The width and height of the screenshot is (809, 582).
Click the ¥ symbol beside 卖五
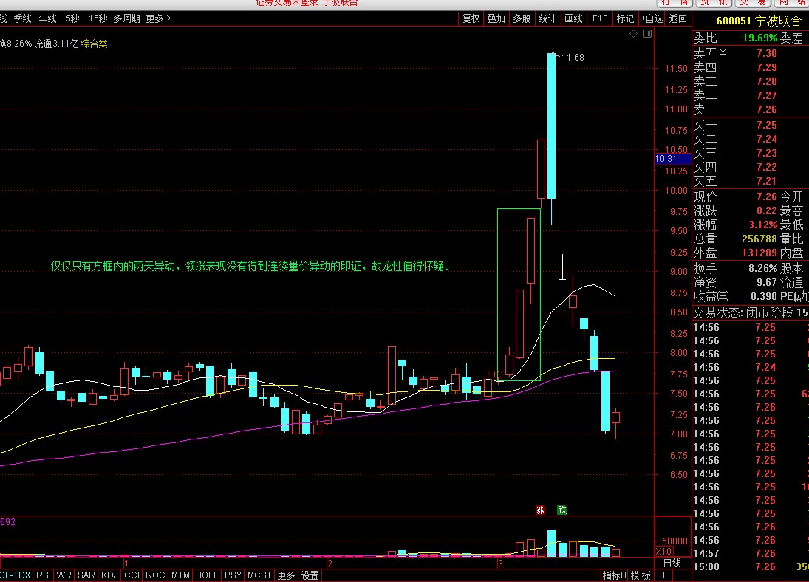tap(723, 53)
